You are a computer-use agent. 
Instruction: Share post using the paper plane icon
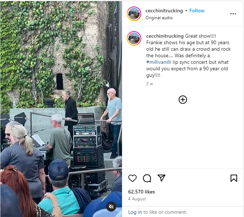(161, 178)
